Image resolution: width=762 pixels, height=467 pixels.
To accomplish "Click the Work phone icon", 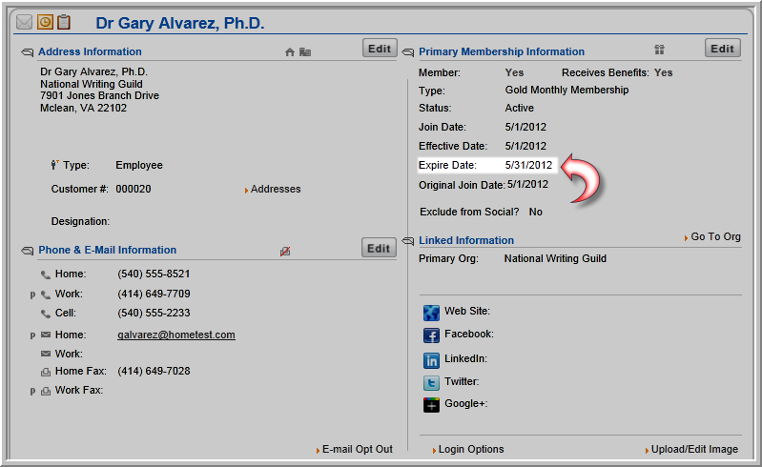I will coord(45,294).
